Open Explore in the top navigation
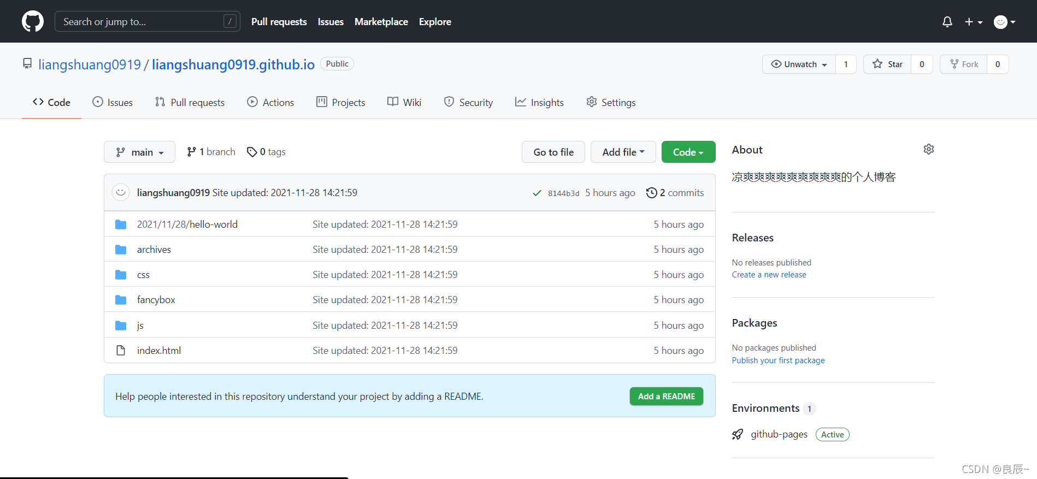 tap(435, 22)
